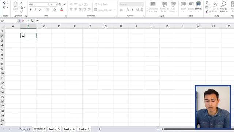Click the Paste clipboard icon
Screen dimensions: 234x132
pos(15,4)
